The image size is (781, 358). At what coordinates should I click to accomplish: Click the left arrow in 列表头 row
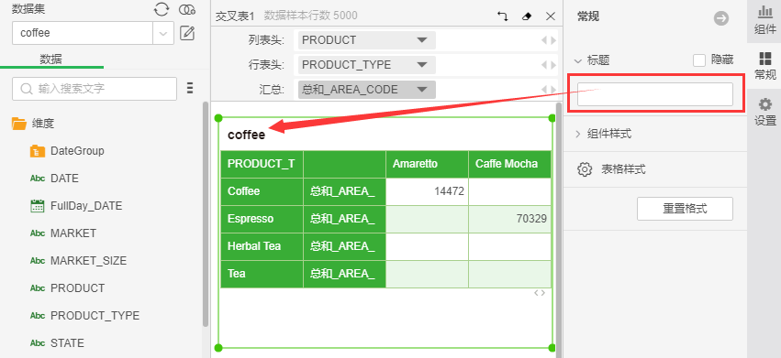pos(544,40)
